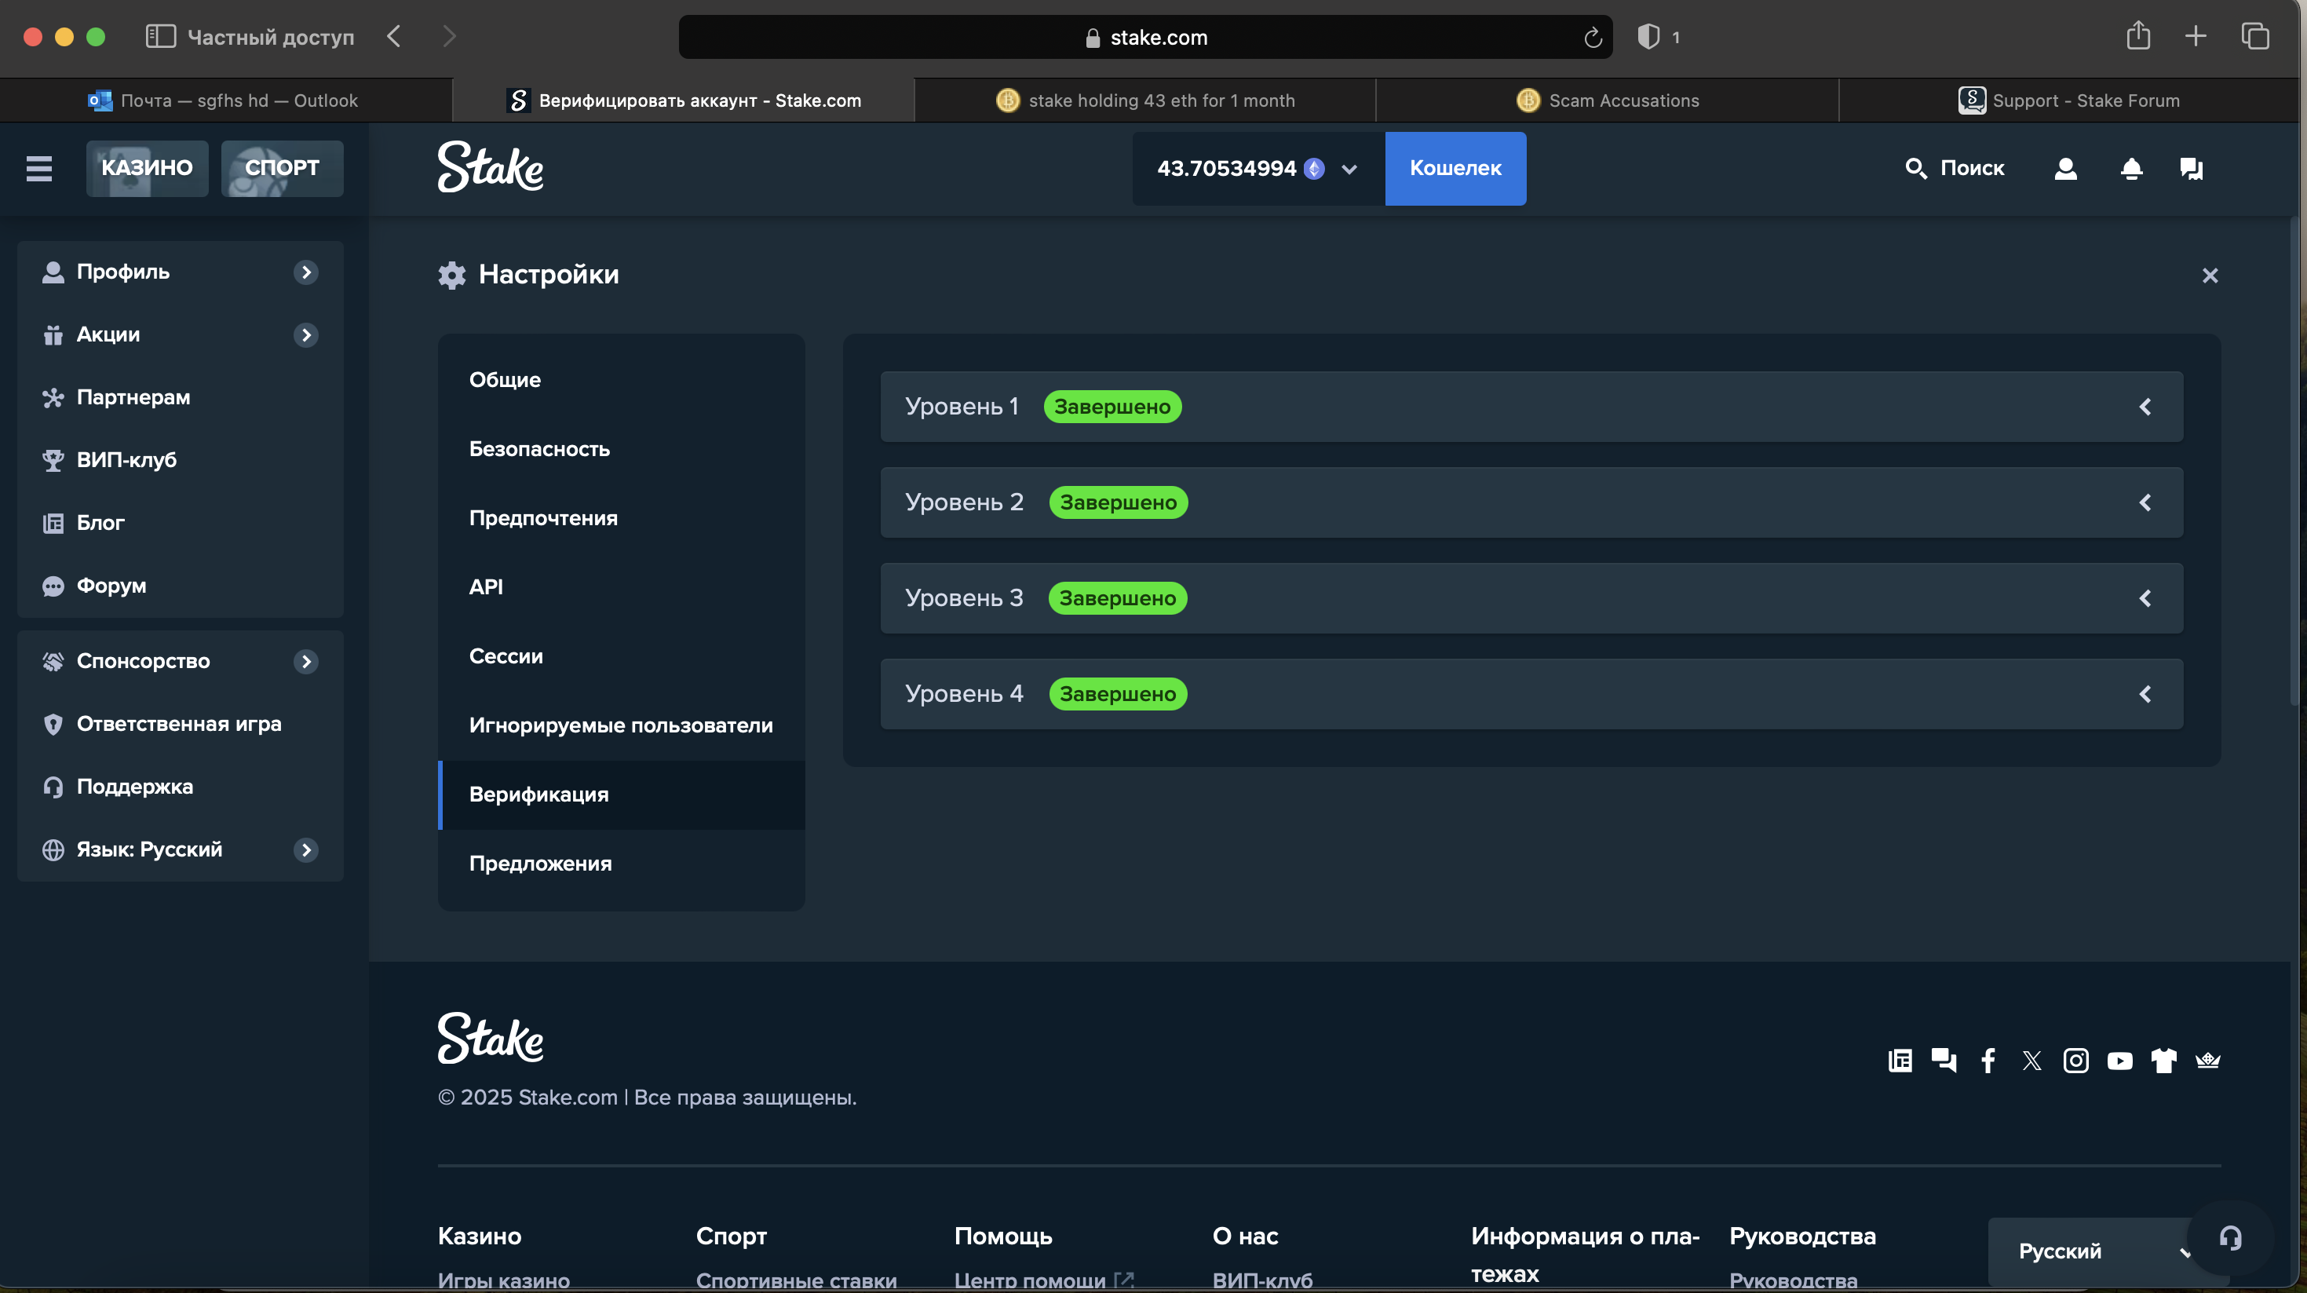Viewport: 2307px width, 1293px height.
Task: Show the Safari tab overview
Action: (2254, 37)
